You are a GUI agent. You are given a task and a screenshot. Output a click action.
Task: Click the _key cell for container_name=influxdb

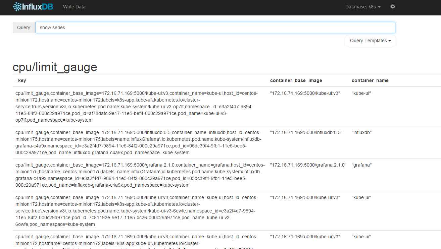click(140, 142)
